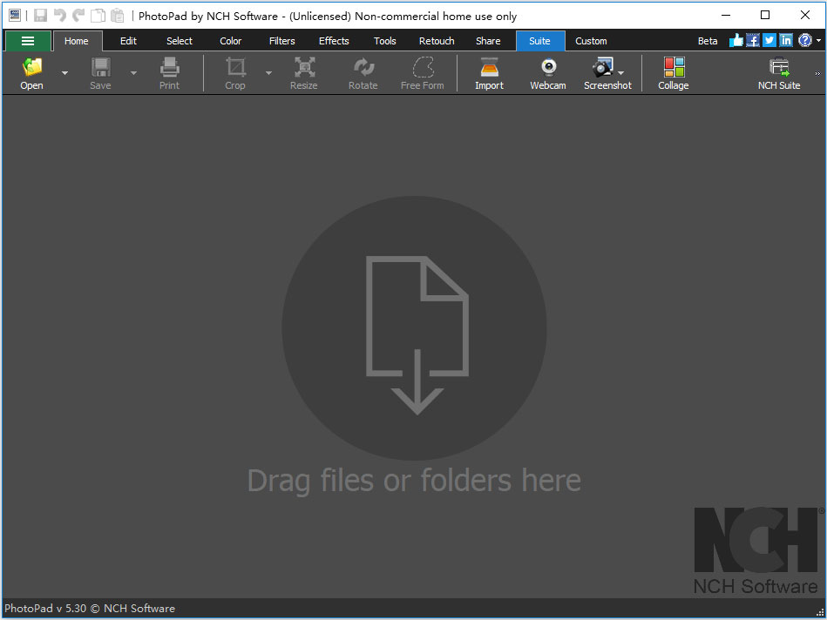Click the redo arrow in title bar

pyautogui.click(x=78, y=16)
